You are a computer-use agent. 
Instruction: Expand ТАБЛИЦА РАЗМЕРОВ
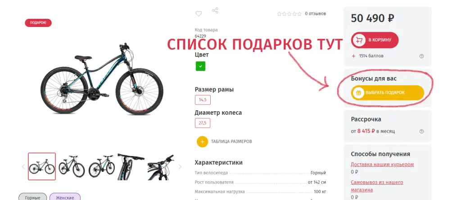(x=231, y=141)
